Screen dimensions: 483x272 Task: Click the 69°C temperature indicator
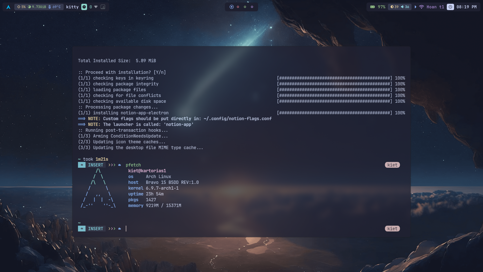(x=55, y=7)
